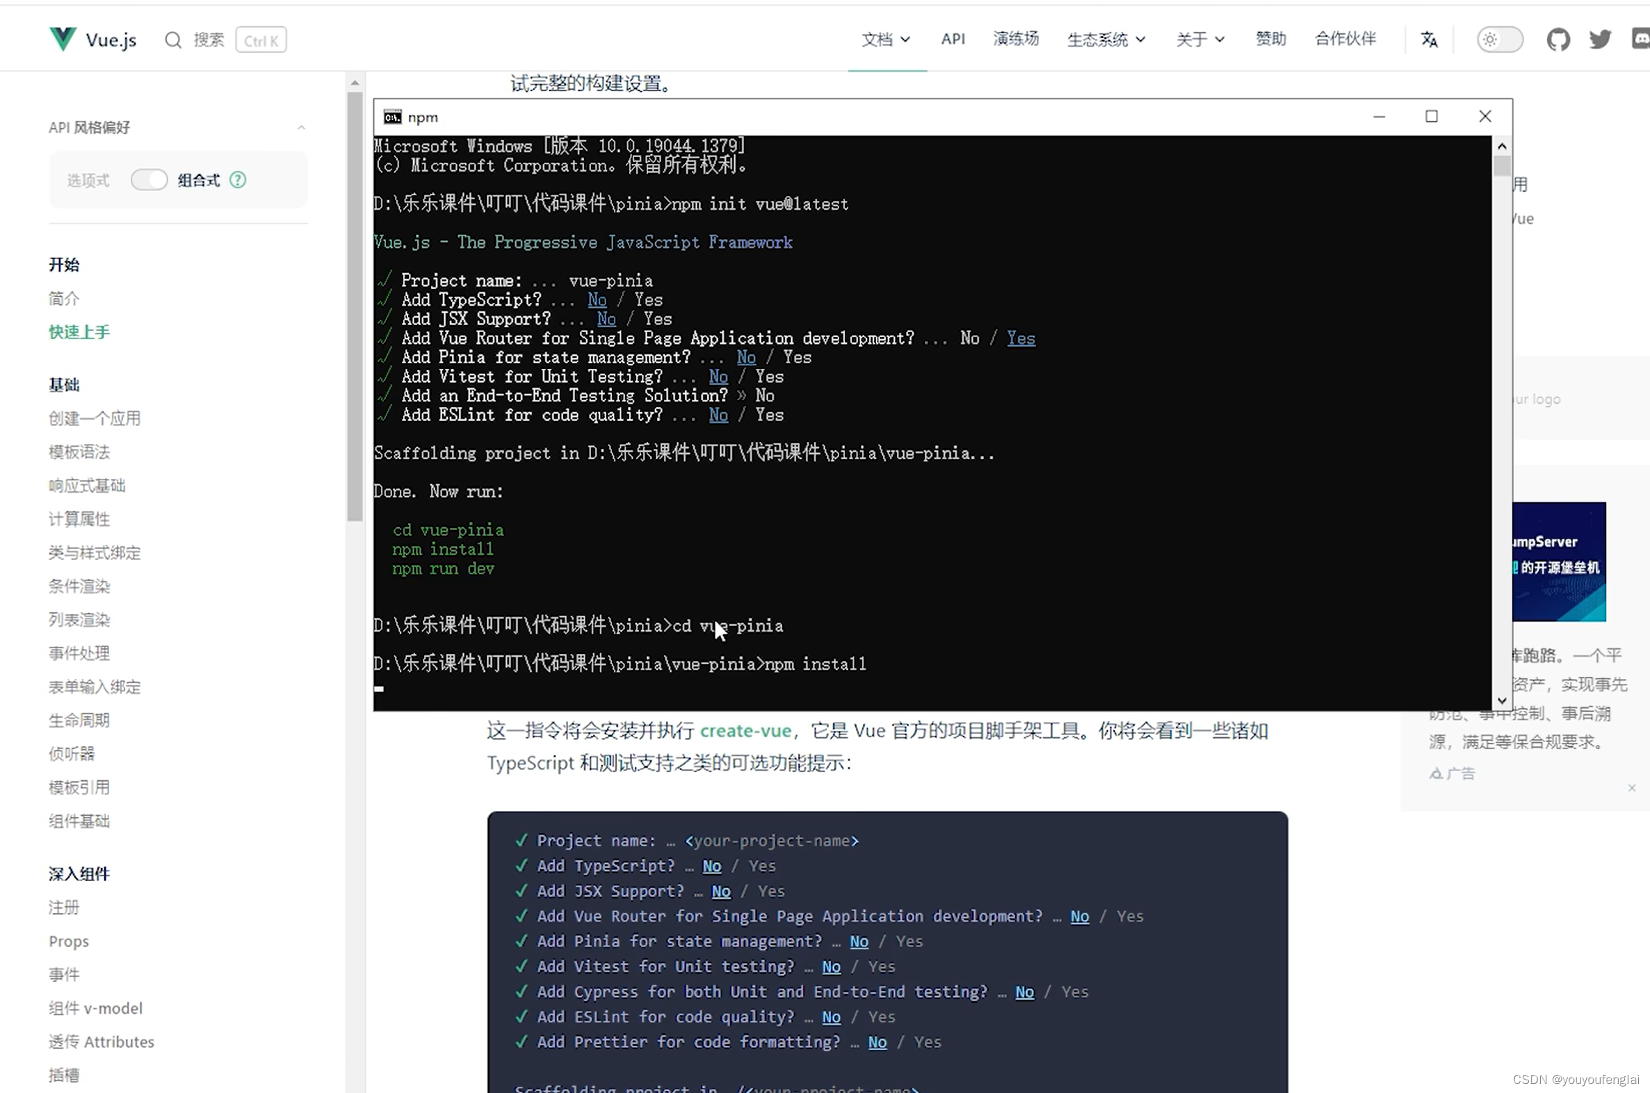Screen dimensions: 1650x1093
Task: Click the search input field
Action: 225,40
